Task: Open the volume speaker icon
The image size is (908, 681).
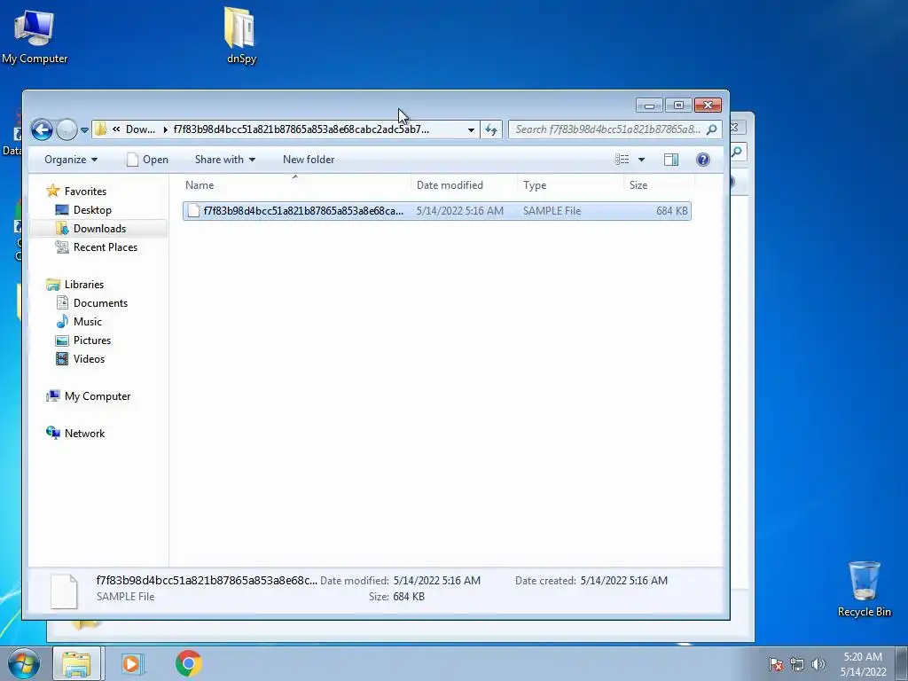Action: click(x=818, y=664)
